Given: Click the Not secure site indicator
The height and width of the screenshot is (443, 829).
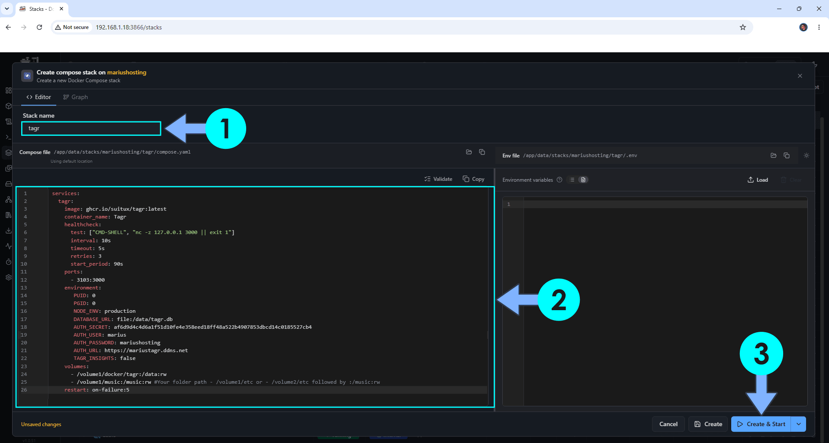Looking at the screenshot, I should click(72, 27).
